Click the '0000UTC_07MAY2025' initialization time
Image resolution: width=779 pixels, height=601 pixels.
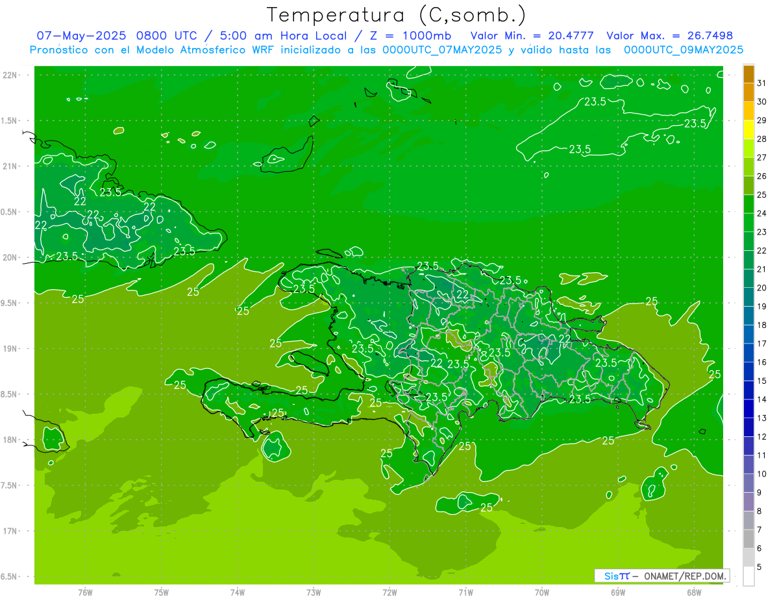pos(442,50)
